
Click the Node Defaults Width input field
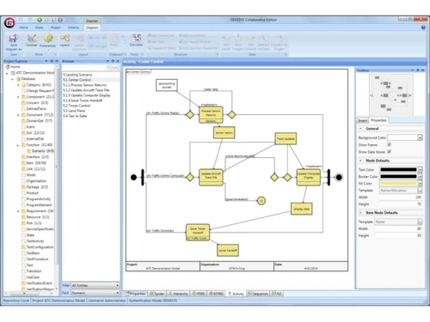tap(401, 197)
